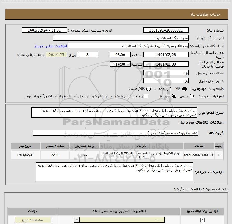This screenshot has width=232, height=224.
Task: Click the الزامی بودن ارائه مجوز header
Action: (x=202, y=211)
